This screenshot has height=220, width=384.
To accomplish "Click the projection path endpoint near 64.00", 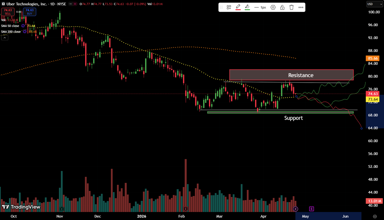I will [x=361, y=129].
